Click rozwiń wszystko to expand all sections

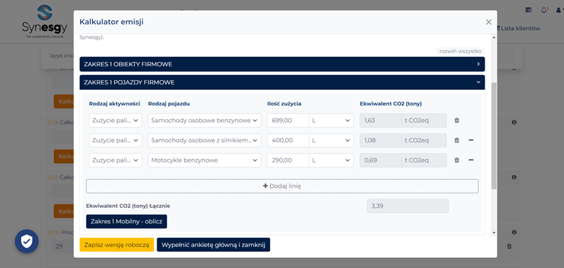click(460, 51)
